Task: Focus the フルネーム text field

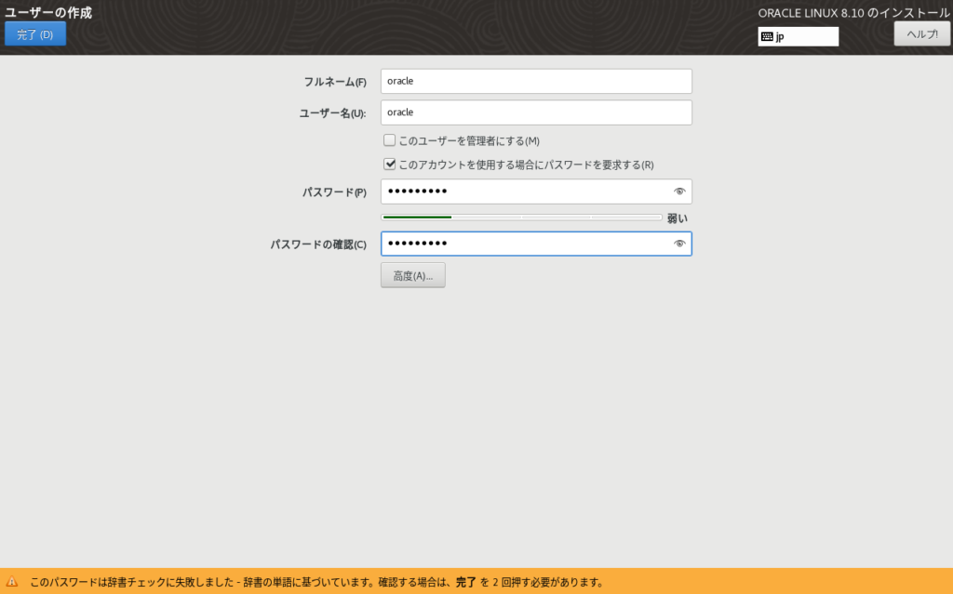Action: pyautogui.click(x=535, y=81)
